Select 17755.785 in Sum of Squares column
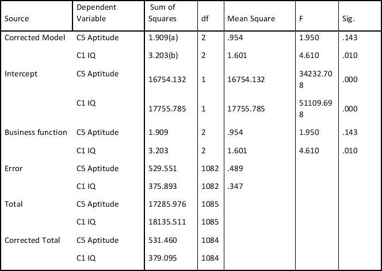382x271 pixels. 167,109
